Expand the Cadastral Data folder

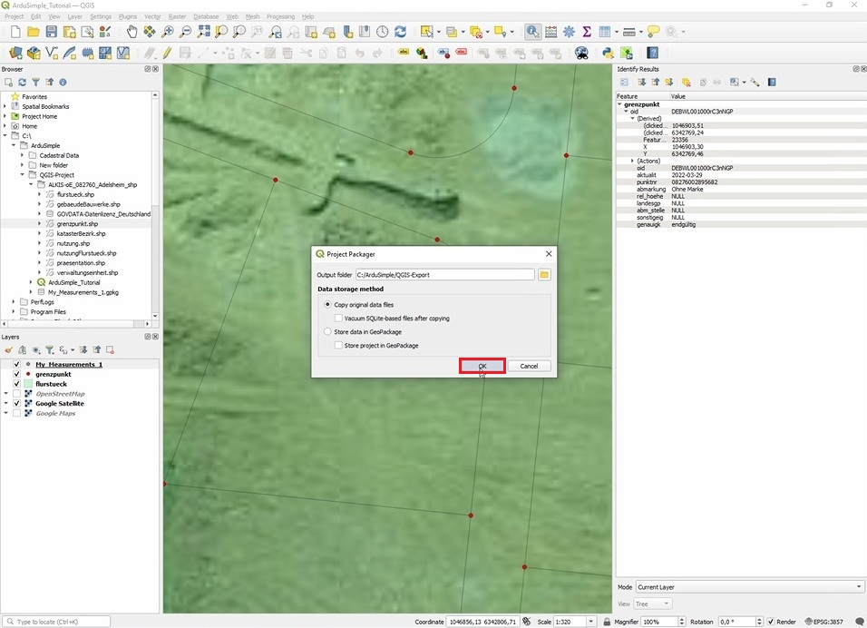pos(22,155)
